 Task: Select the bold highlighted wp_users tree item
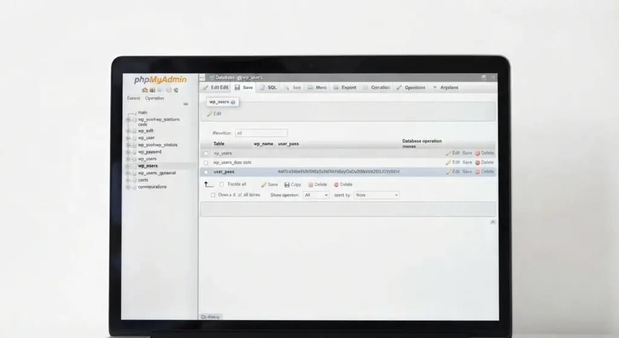tap(147, 166)
